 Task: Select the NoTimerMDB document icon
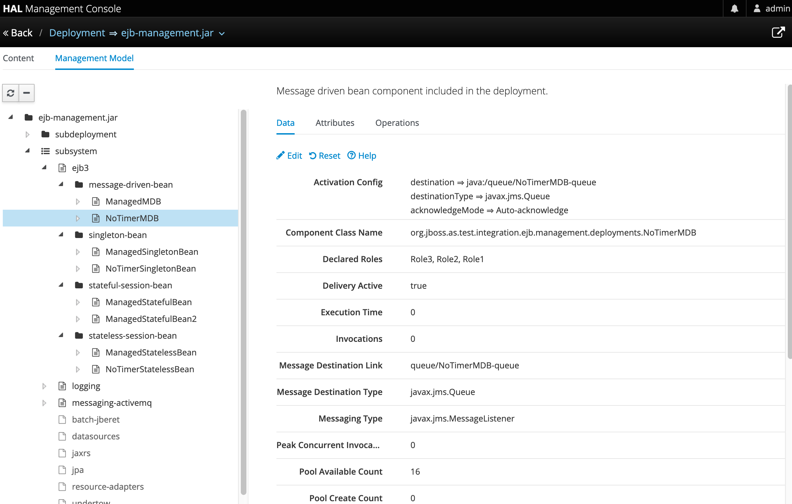click(x=96, y=218)
